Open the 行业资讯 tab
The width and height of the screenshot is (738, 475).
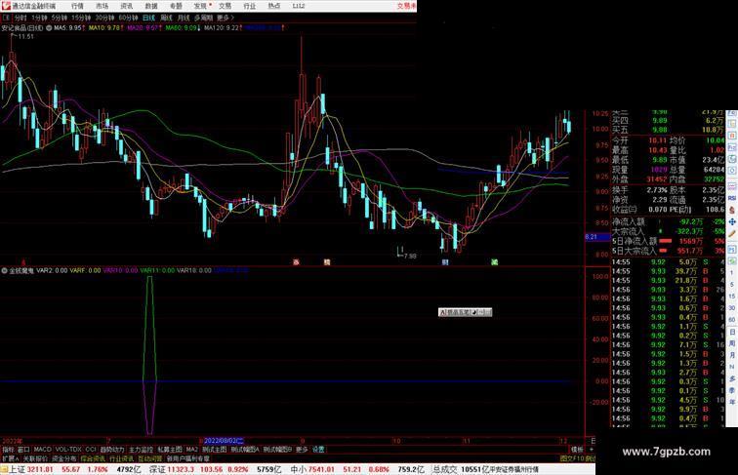click(121, 458)
